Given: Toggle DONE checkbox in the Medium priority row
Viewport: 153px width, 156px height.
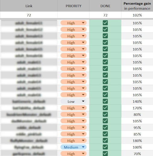Looking at the screenshot, I should pyautogui.click(x=105, y=147).
